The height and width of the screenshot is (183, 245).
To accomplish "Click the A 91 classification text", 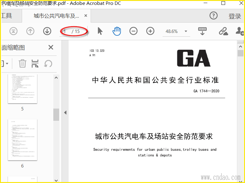I will click(x=92, y=55).
